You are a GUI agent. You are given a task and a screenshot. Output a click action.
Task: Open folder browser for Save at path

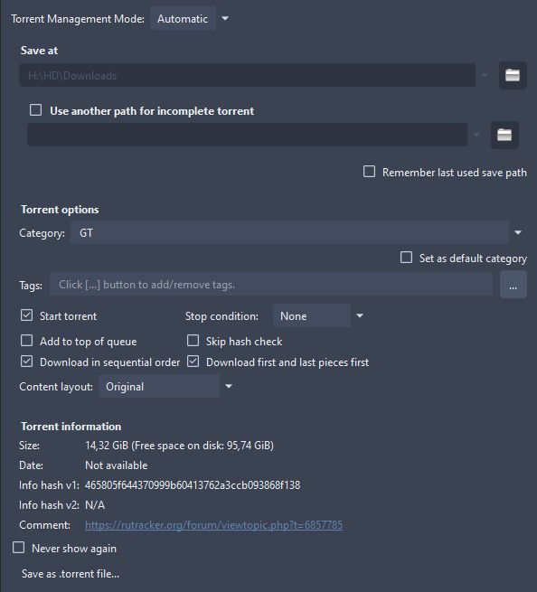point(513,75)
